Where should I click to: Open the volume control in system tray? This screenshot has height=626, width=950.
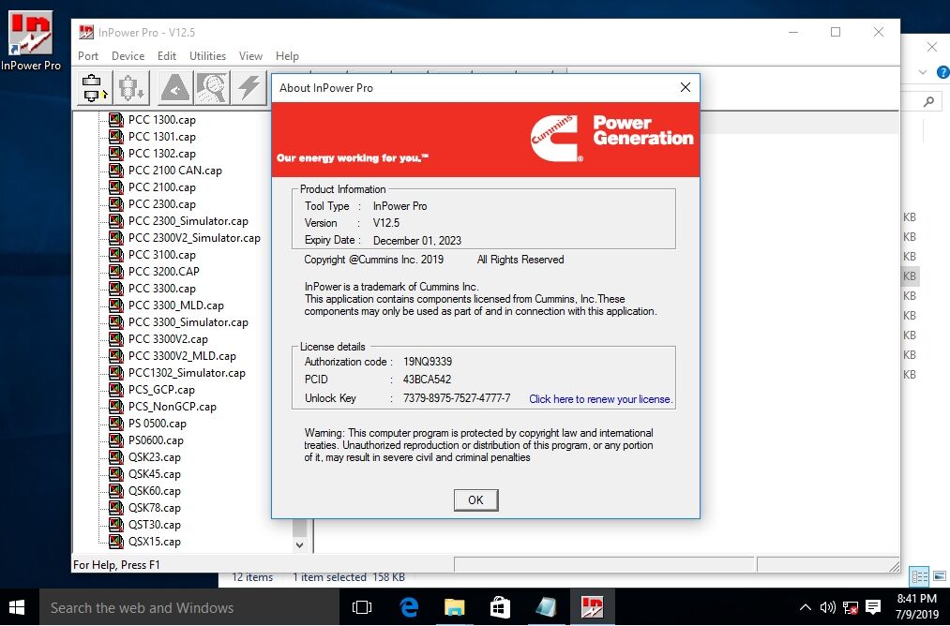pos(827,607)
